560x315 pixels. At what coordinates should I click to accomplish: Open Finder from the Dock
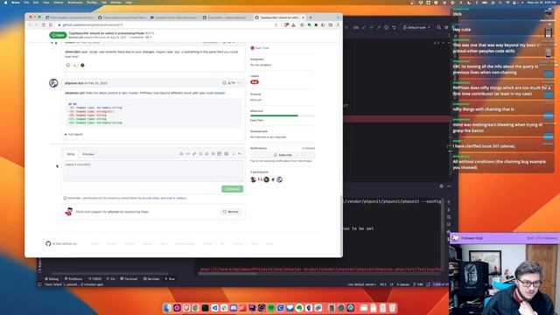pos(167,308)
